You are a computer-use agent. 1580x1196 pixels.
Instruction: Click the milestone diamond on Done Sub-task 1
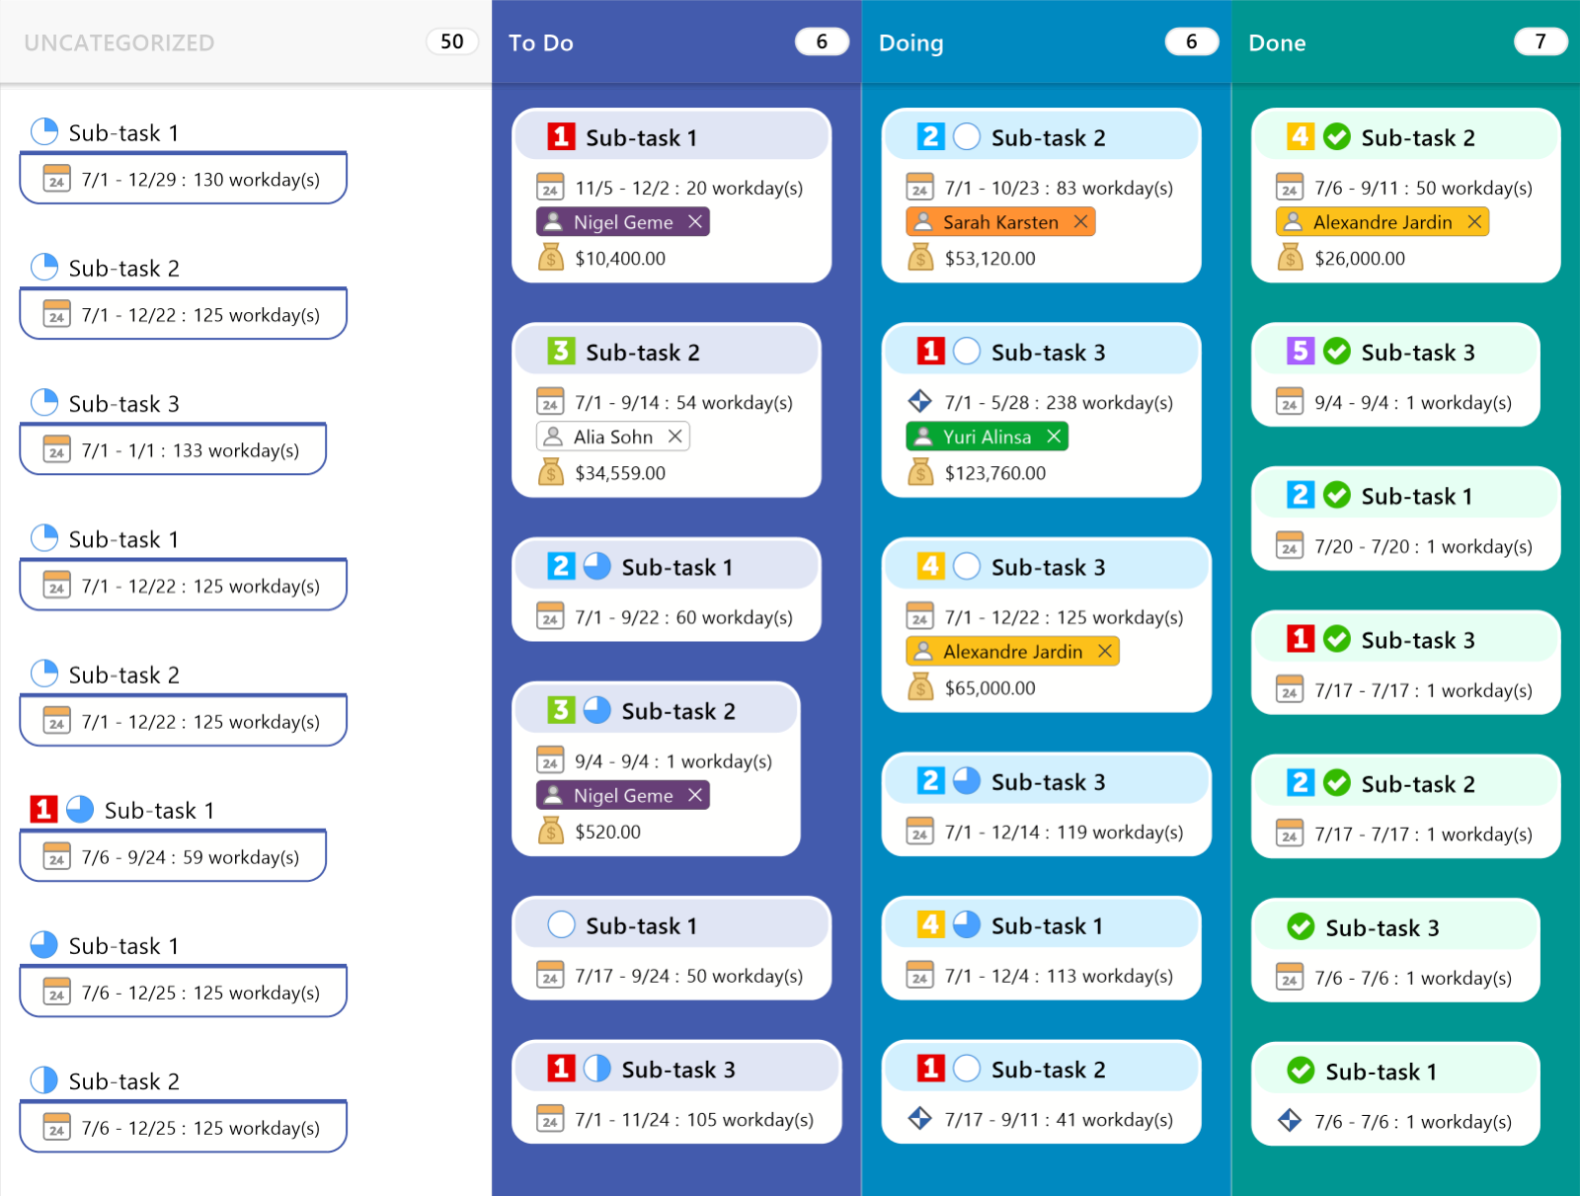1290,1121
